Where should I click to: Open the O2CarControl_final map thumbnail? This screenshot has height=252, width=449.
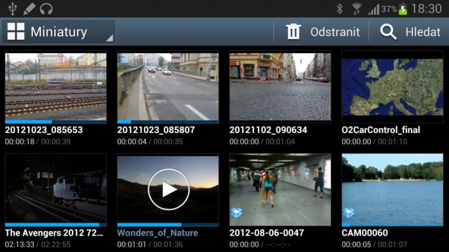(x=392, y=86)
